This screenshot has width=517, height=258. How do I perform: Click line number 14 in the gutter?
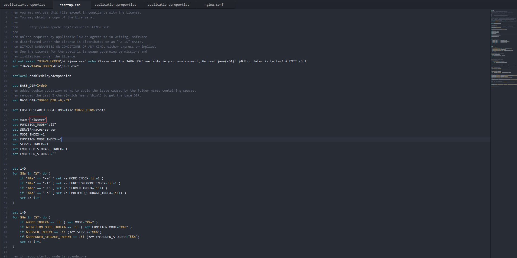pyautogui.click(x=5, y=61)
